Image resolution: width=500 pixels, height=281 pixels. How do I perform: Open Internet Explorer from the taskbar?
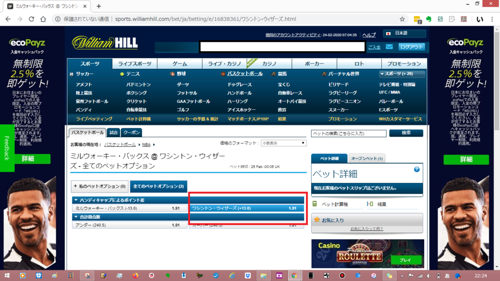coord(232,276)
